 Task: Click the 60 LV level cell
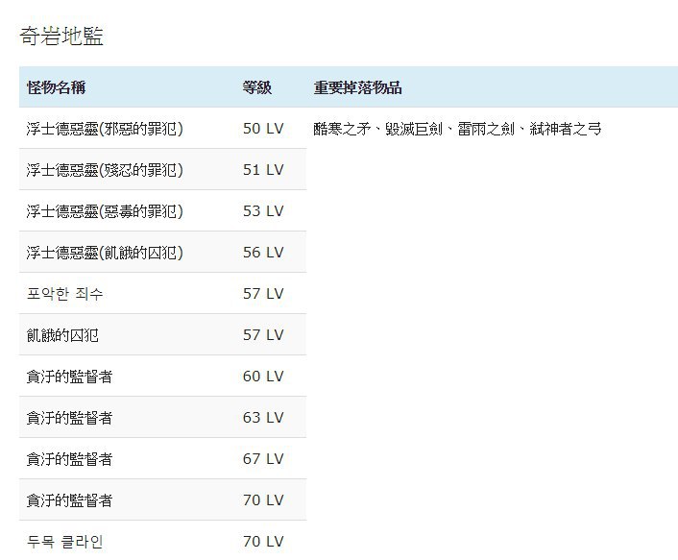(x=263, y=377)
